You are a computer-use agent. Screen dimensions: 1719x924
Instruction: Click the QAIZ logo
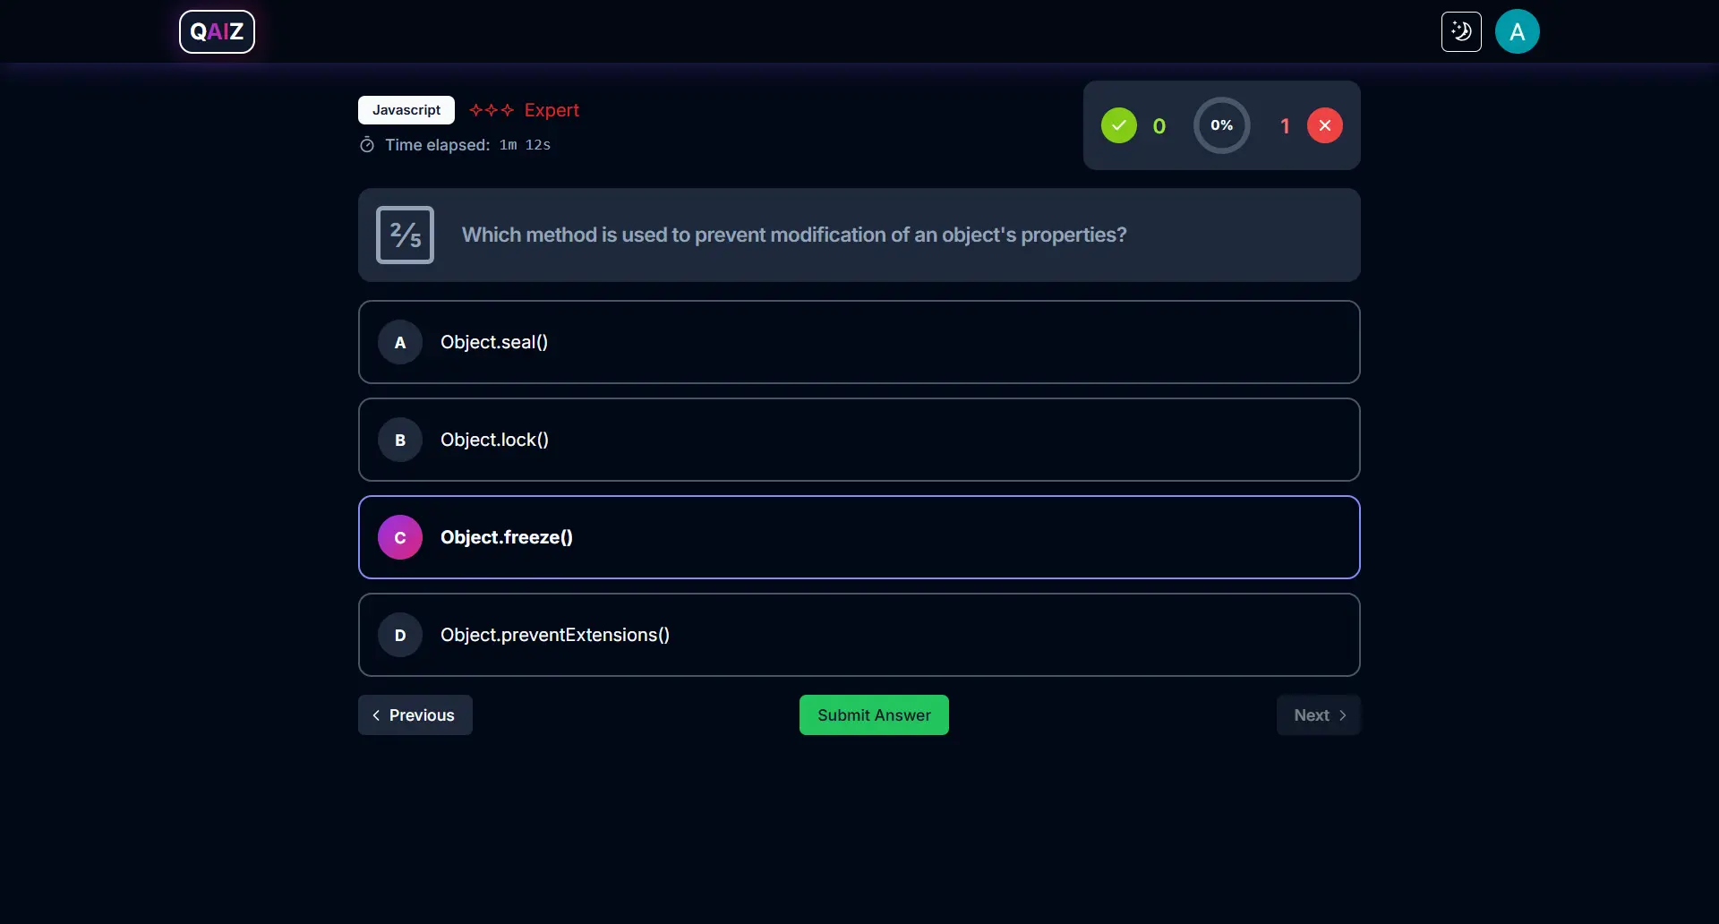click(217, 32)
